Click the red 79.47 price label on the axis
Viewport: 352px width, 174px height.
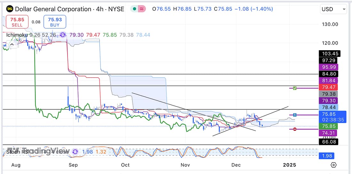tap(329, 87)
